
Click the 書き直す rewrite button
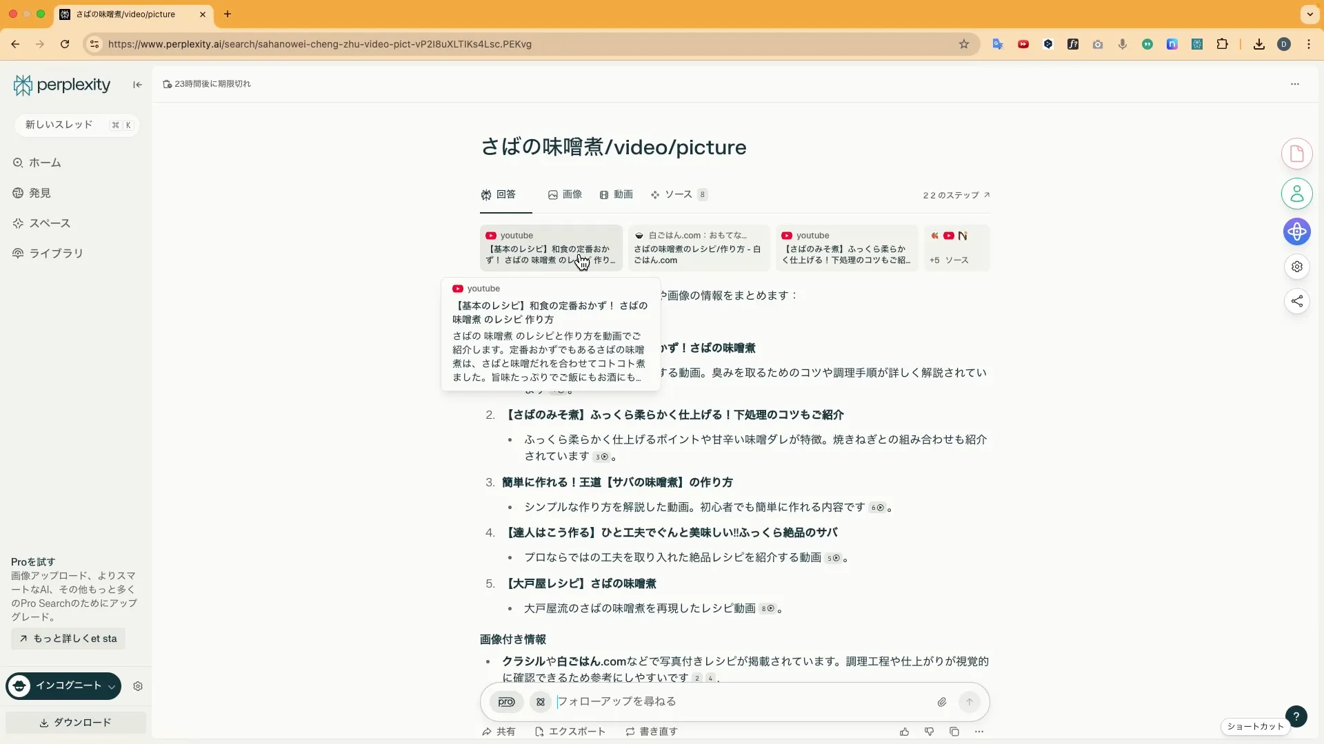(650, 732)
